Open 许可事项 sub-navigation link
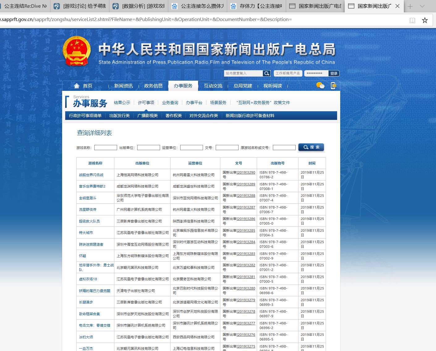The width and height of the screenshot is (436, 351). pyautogui.click(x=146, y=103)
